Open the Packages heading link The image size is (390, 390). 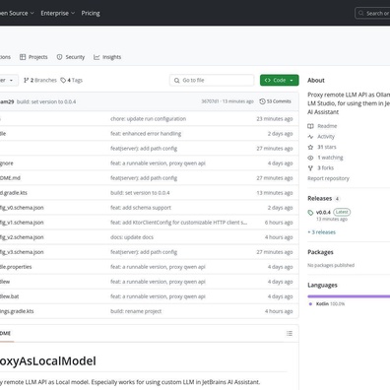pos(320,252)
